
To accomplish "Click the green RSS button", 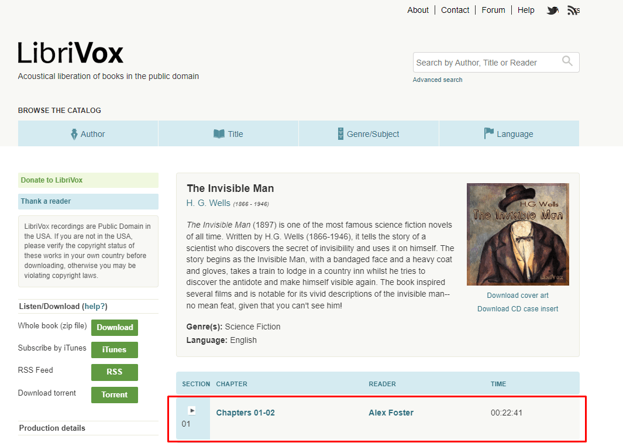I will (115, 372).
